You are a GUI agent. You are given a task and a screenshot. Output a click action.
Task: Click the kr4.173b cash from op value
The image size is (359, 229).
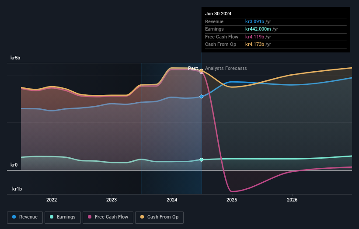[x=254, y=45]
